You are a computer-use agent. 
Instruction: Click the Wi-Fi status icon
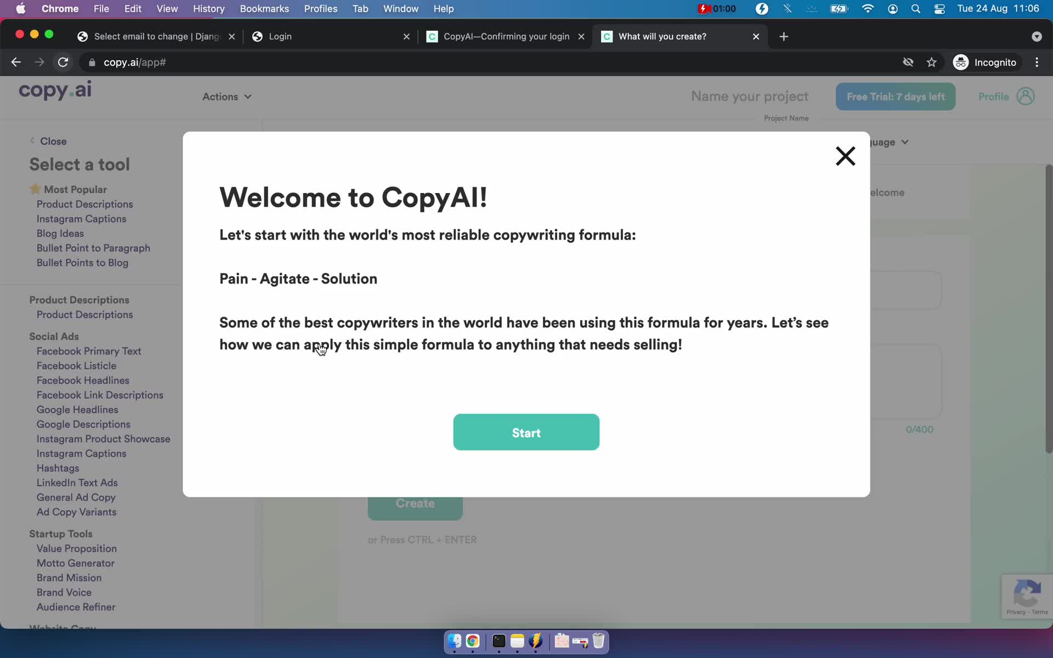point(868,8)
